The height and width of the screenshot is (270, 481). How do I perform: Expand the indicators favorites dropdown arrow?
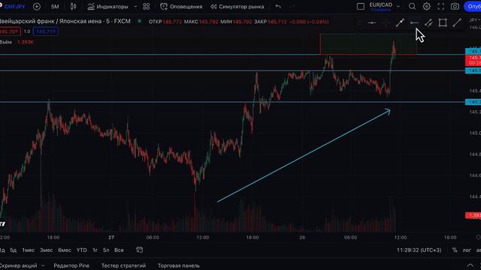135,7
